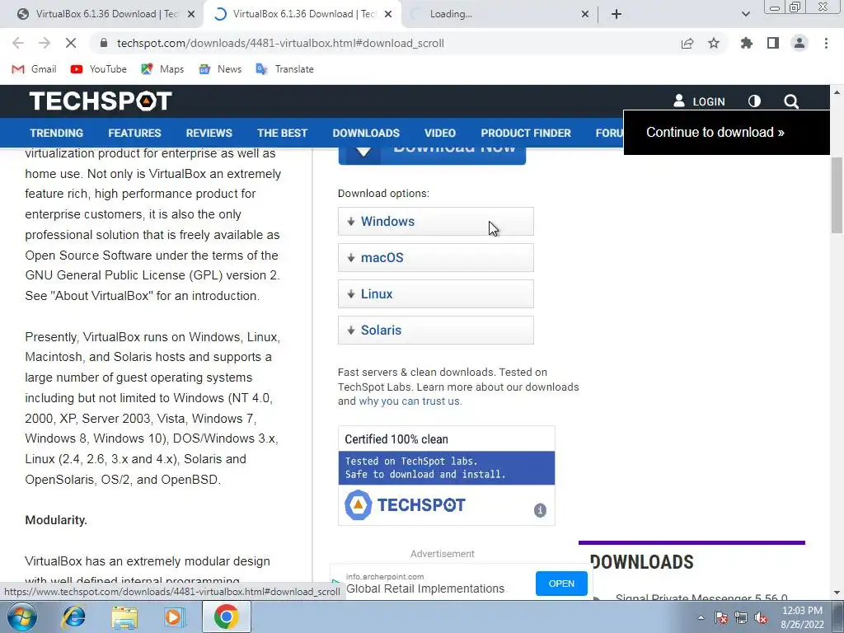Click the Action Center flag tray icon
Screen dimensions: 844x633
[721, 618]
